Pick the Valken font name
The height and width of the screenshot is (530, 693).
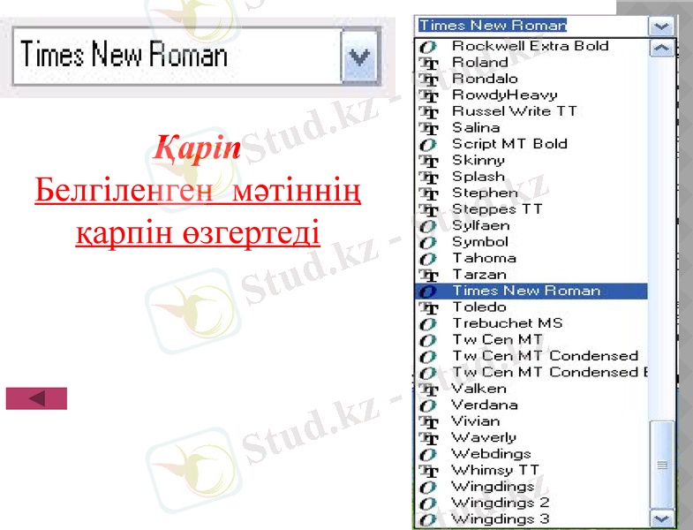(478, 389)
